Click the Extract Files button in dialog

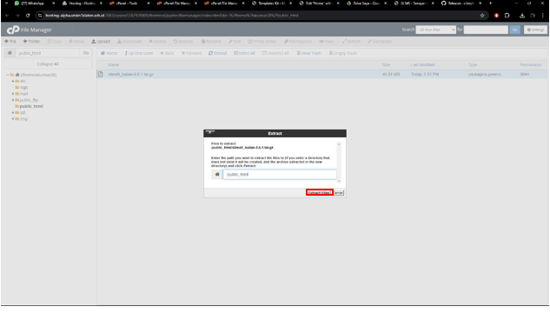pyautogui.click(x=319, y=193)
